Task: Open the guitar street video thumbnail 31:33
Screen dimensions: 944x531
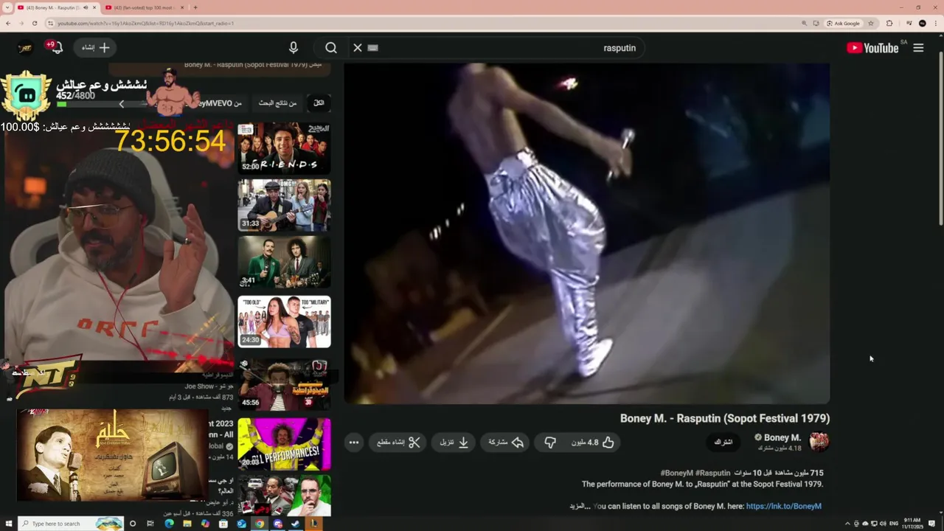Action: [284, 205]
